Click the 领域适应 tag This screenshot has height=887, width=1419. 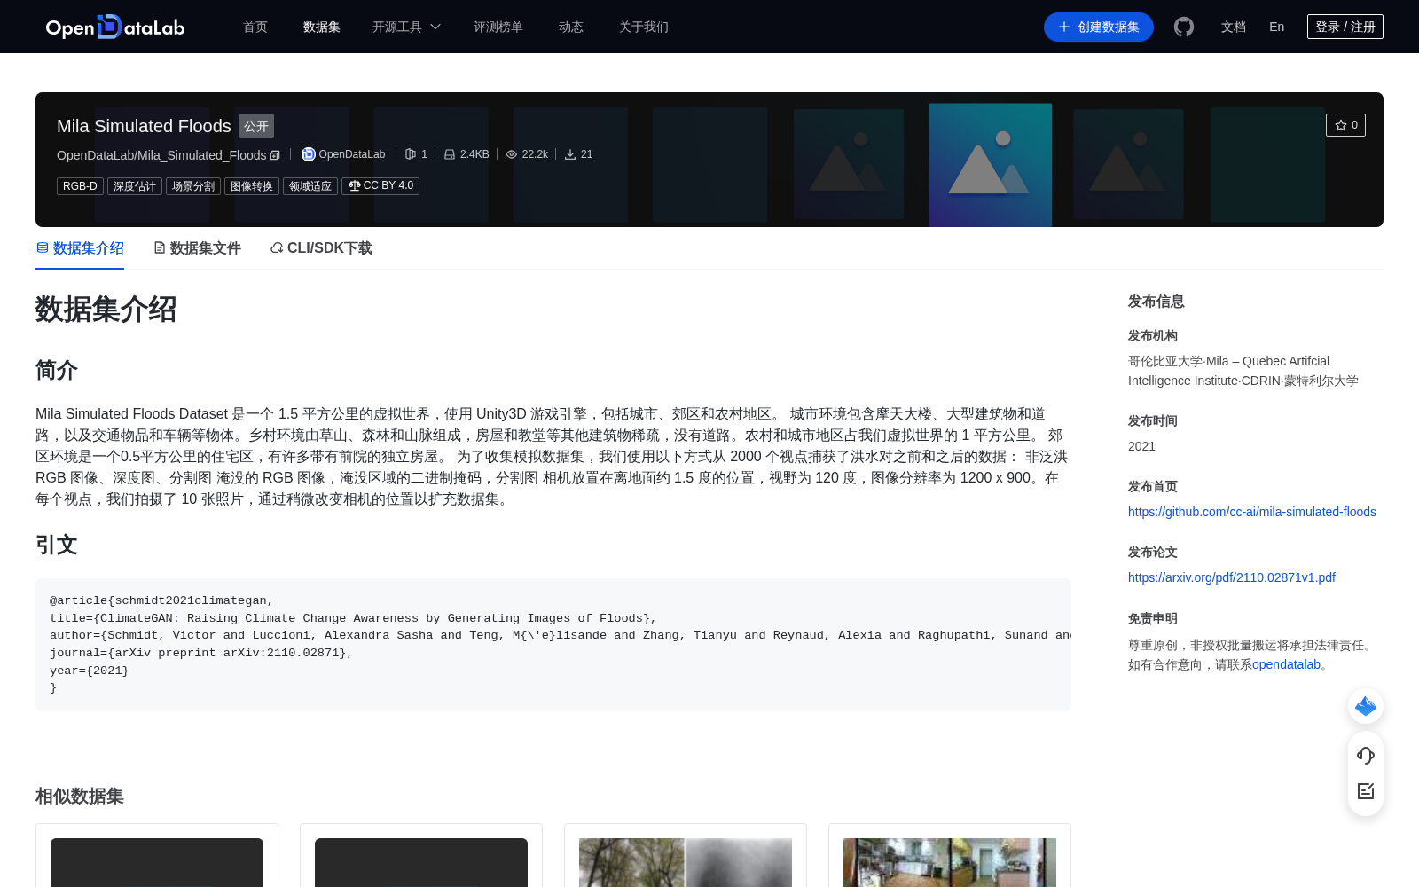pos(310,186)
